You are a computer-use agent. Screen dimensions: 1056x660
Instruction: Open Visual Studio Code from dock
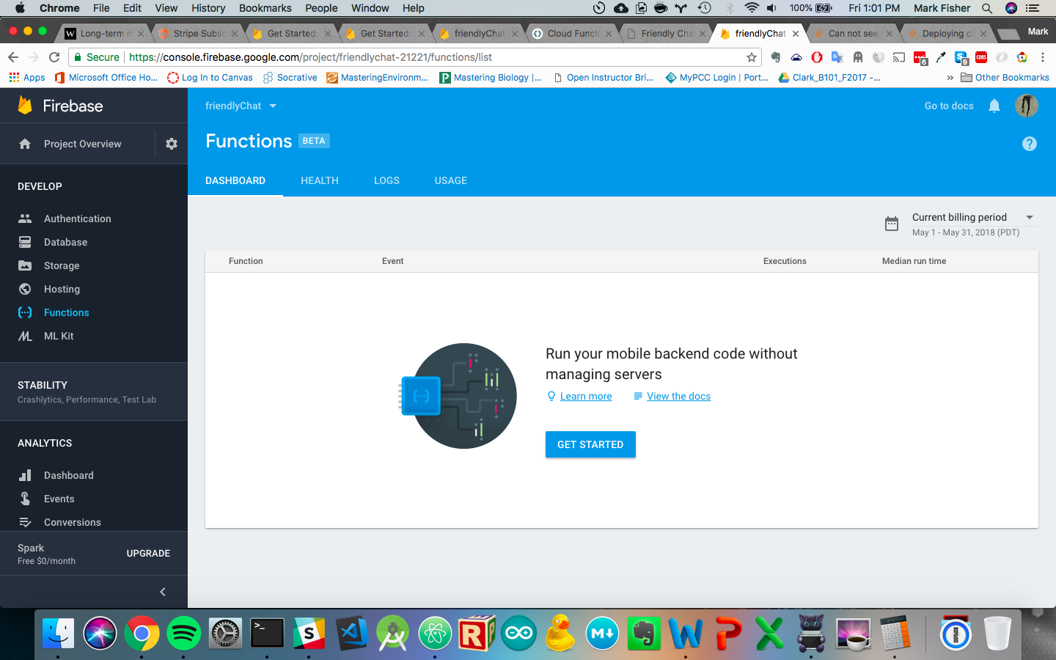tap(352, 633)
